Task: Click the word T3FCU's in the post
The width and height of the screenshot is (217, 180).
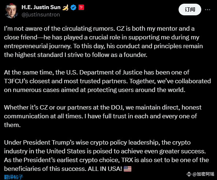Action: 16,81
